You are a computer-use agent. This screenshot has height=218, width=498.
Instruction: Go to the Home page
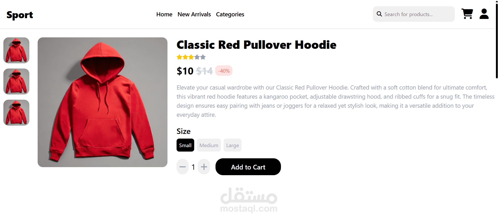[164, 14]
